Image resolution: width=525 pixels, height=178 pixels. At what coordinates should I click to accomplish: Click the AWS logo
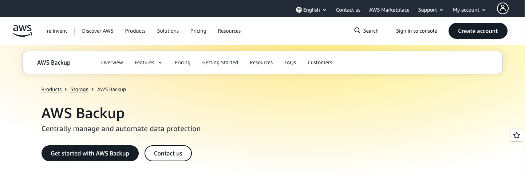(22, 31)
